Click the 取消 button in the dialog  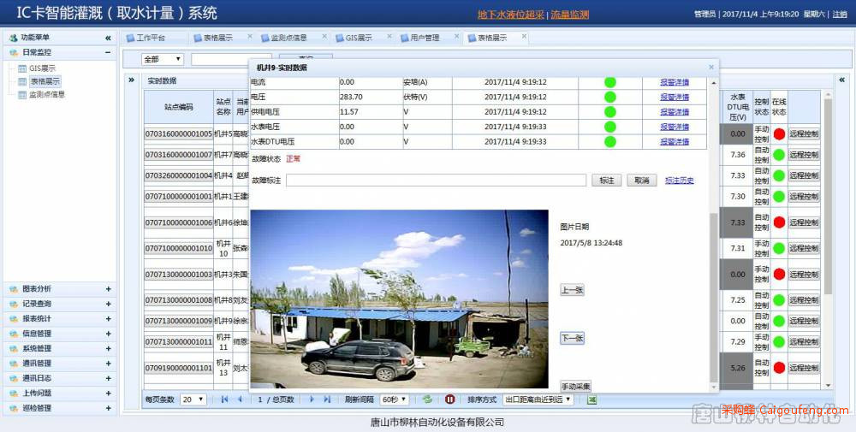click(x=641, y=180)
